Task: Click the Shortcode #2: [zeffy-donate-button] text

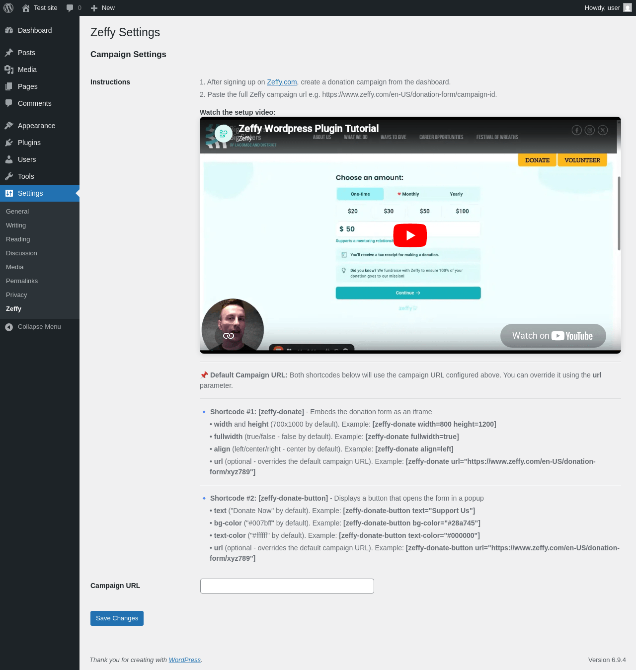Action: click(269, 498)
